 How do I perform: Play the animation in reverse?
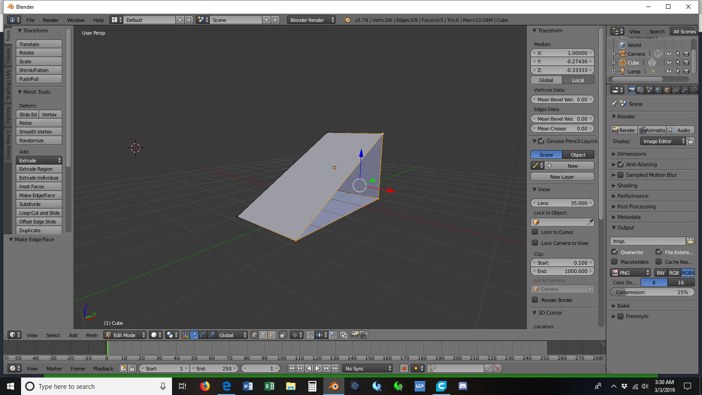pyautogui.click(x=309, y=368)
